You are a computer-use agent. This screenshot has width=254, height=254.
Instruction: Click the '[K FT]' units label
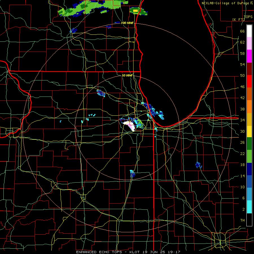click(x=238, y=19)
